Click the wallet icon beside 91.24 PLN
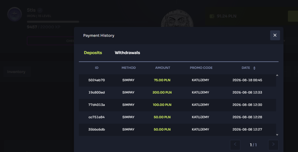The height and width of the screenshot is (152, 298). (x=212, y=16)
